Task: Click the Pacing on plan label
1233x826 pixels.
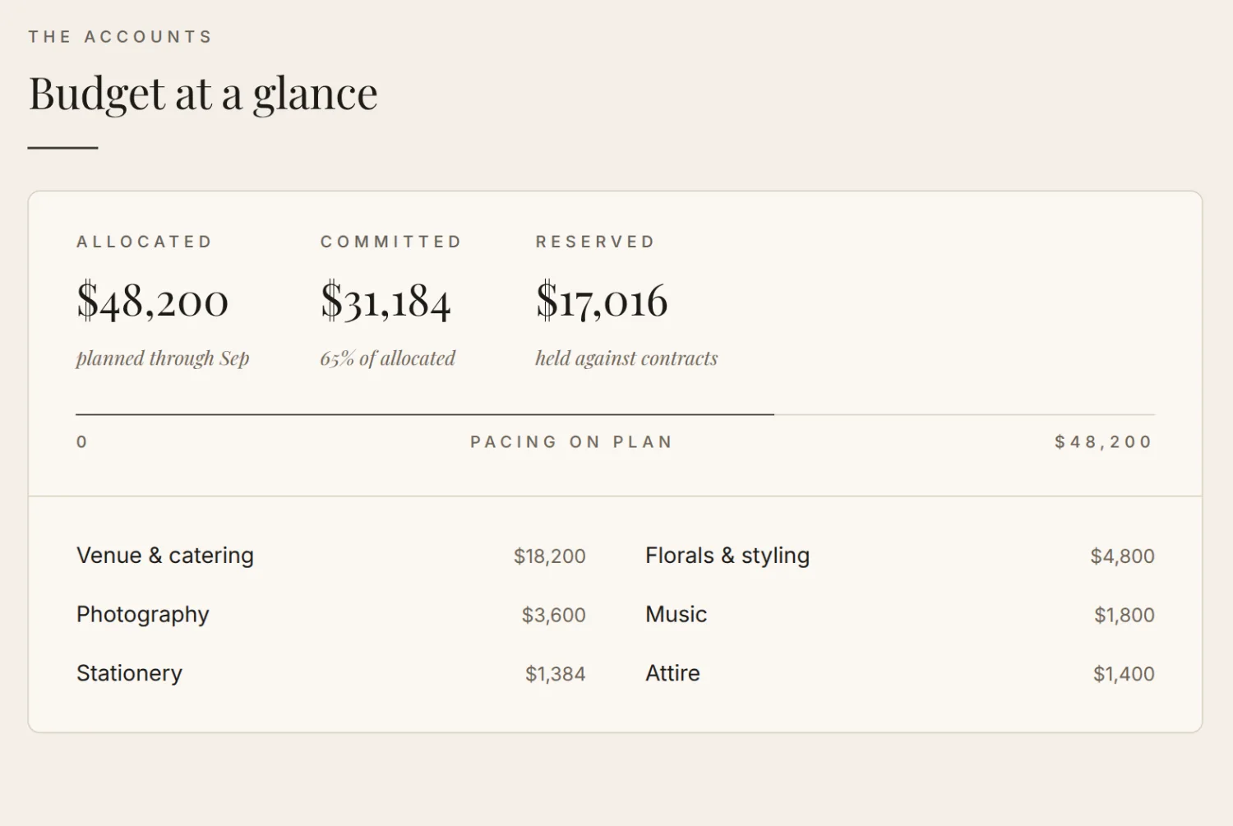Action: 571,442
